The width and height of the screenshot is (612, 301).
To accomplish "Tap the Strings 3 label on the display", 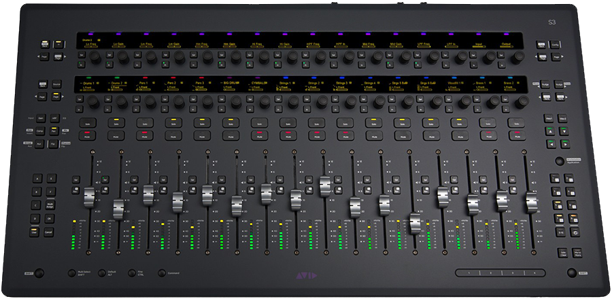I will (342, 83).
